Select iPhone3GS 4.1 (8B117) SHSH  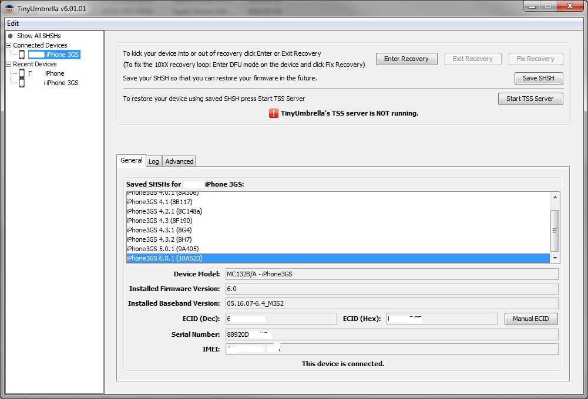(338, 202)
